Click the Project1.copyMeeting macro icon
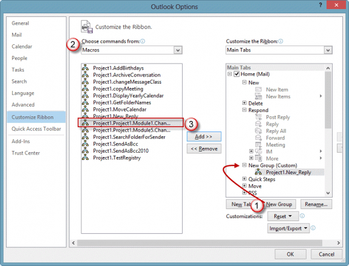 [x=85, y=88]
